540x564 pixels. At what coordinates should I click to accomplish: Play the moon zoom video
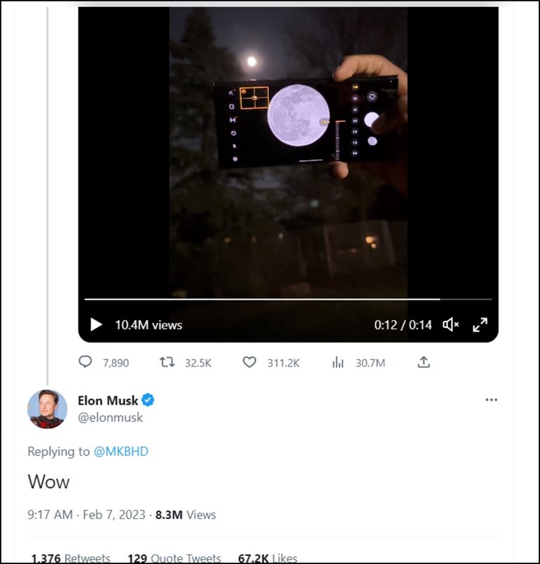point(96,325)
